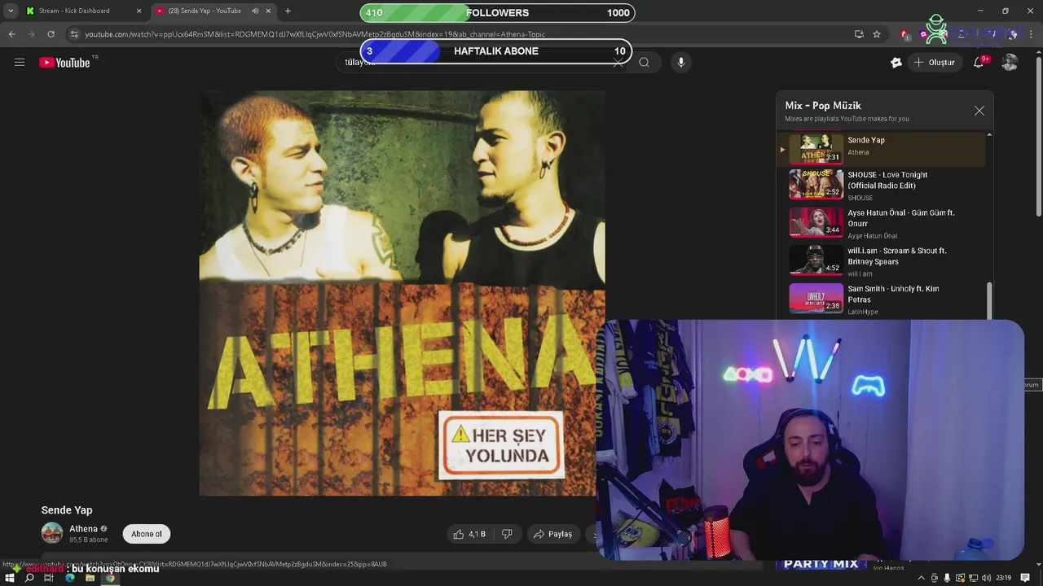Viewport: 1043px width, 586px height.
Task: Open Chrome three-dot menu
Action: point(1032,34)
